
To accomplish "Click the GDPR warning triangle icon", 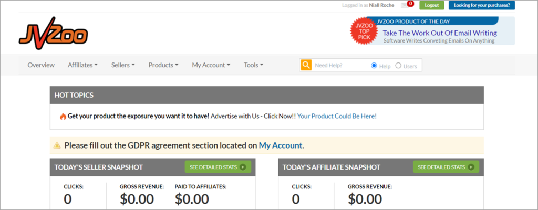I will [57, 145].
